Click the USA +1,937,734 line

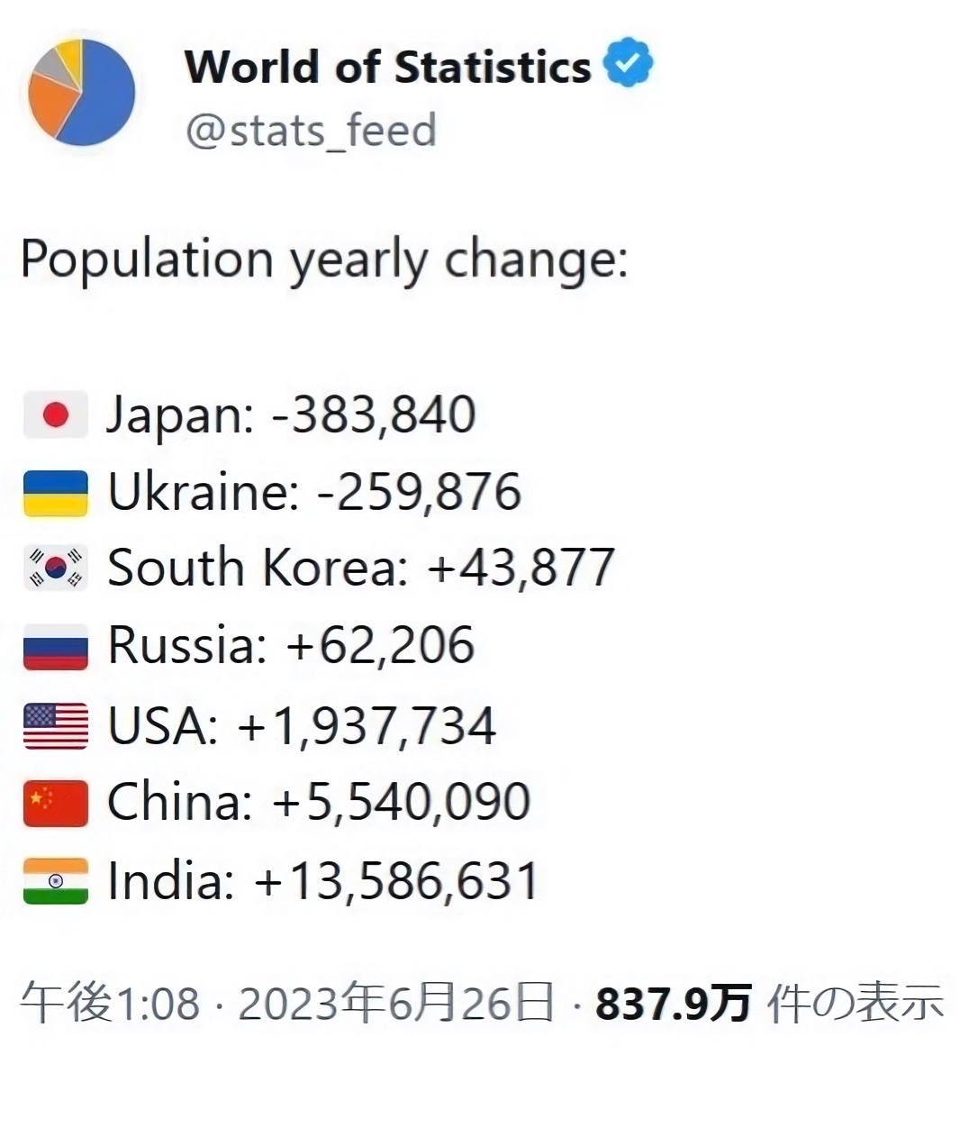302,726
